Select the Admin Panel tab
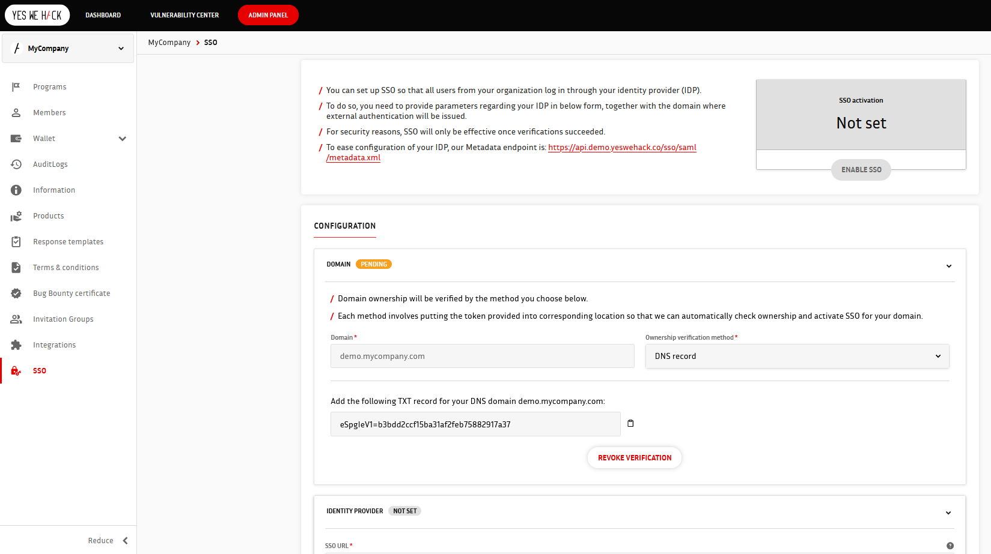Viewport: 991px width, 554px height. point(268,15)
